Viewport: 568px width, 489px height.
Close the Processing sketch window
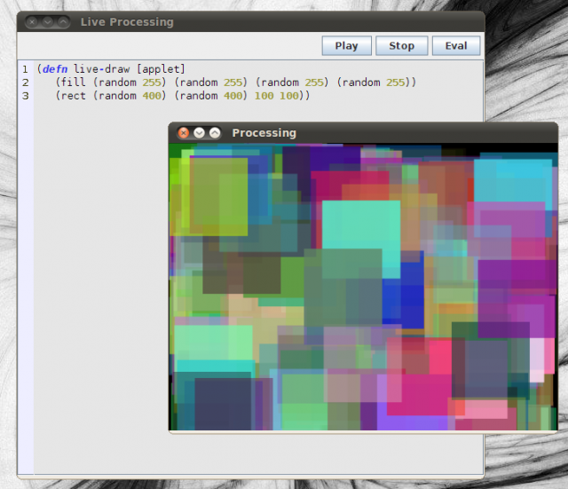click(184, 133)
